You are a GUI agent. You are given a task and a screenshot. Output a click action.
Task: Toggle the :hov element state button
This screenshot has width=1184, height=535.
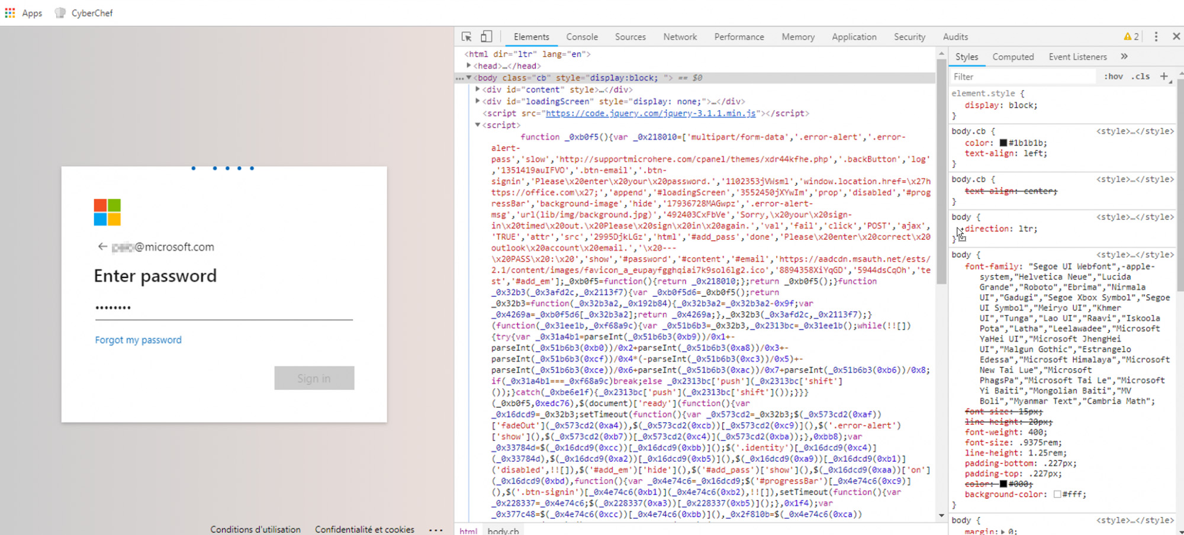(x=1113, y=76)
